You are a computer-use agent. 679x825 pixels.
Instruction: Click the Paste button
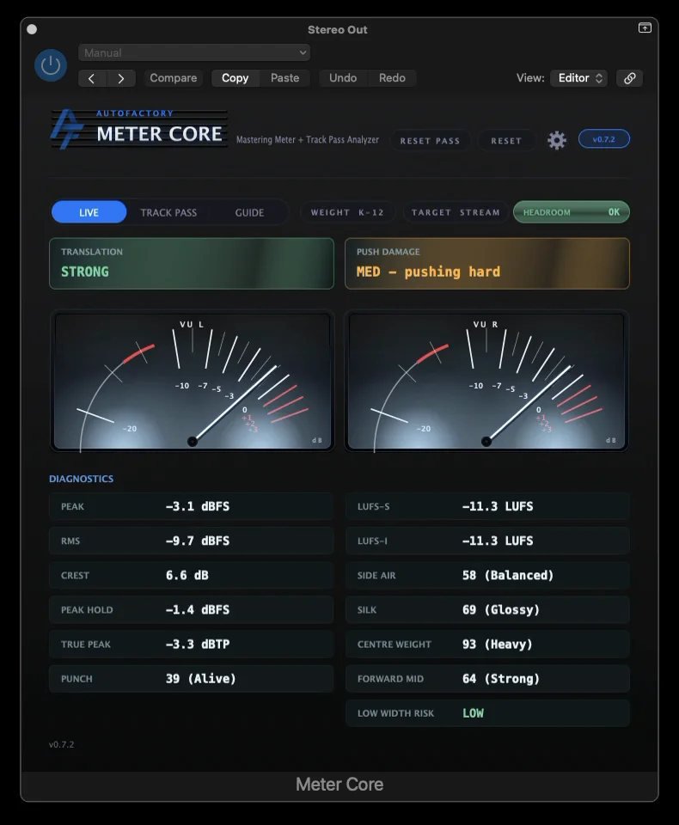pos(284,78)
